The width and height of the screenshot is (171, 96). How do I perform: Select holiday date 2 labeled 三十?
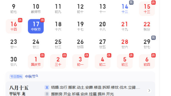pyautogui.click(x=58, y=62)
